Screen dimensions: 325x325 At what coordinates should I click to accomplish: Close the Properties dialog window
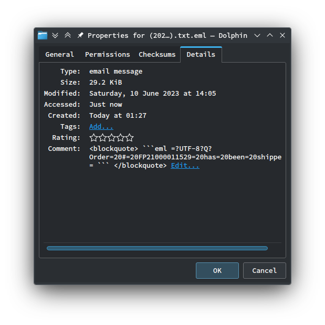coord(282,35)
